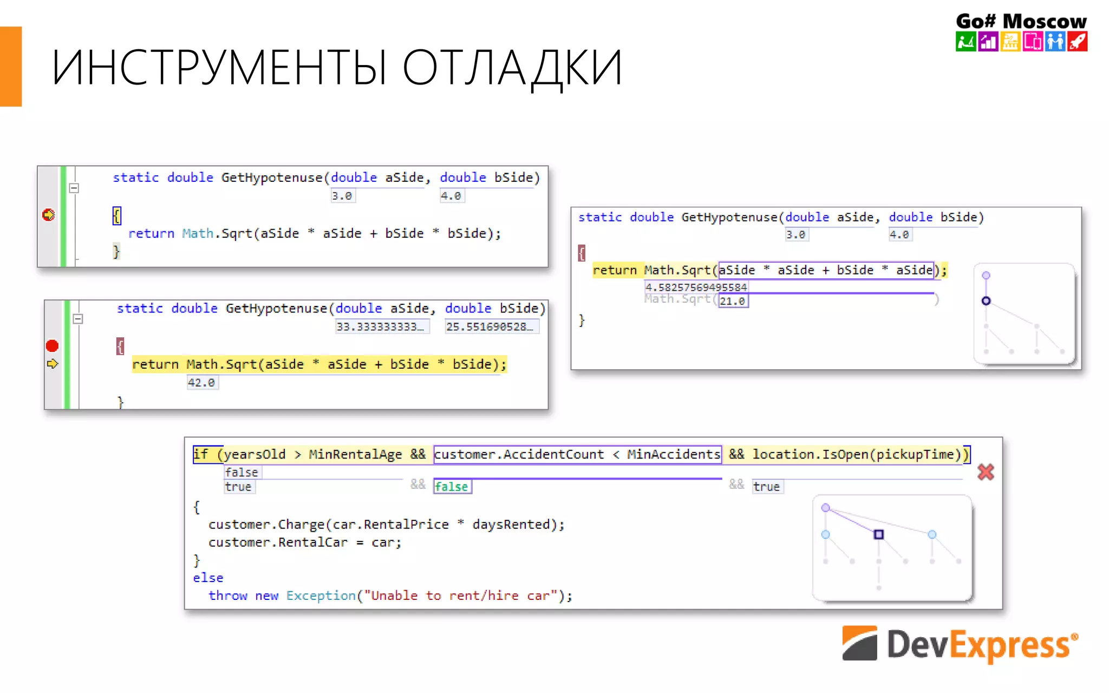Click the yellow current-statement arrow in second panel

(x=52, y=364)
